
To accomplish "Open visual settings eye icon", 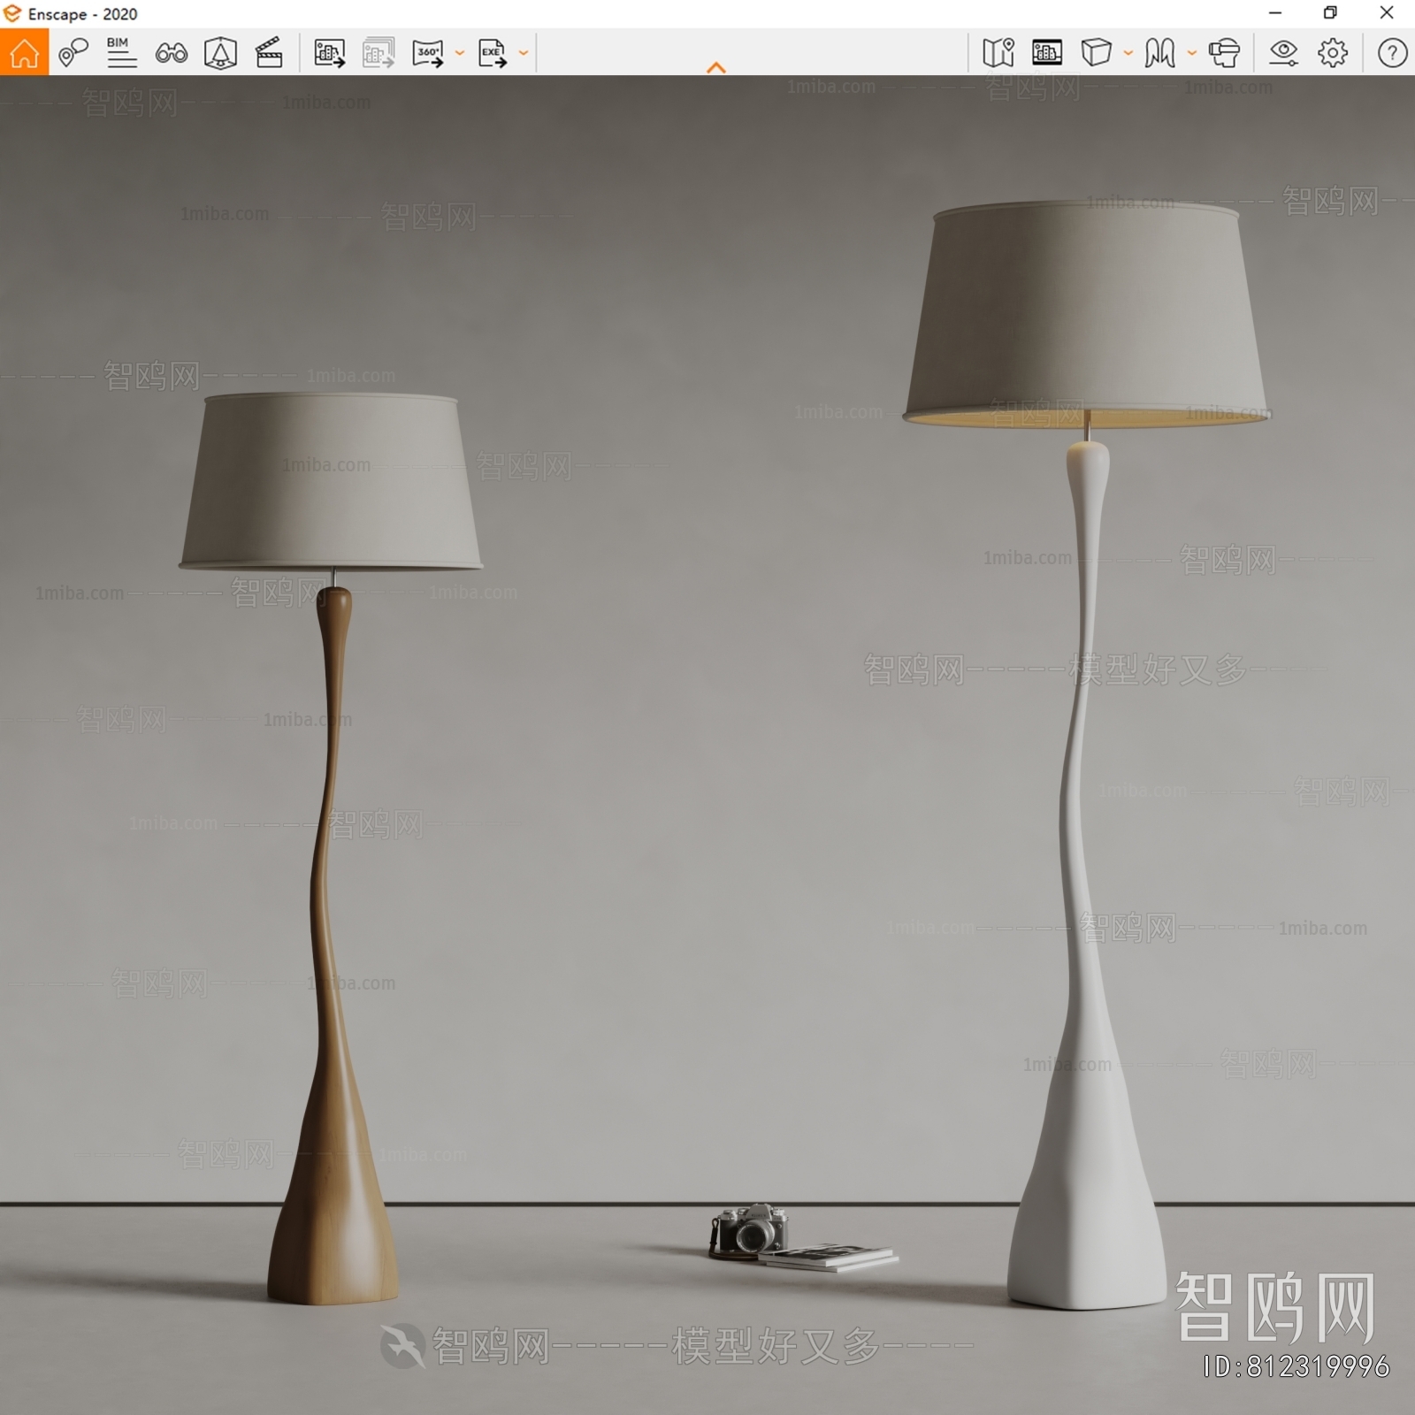I will point(1283,53).
